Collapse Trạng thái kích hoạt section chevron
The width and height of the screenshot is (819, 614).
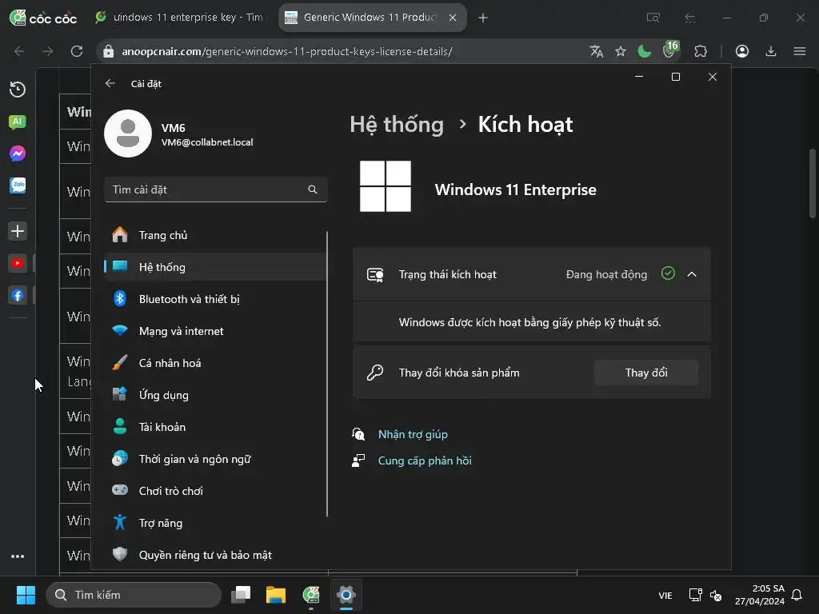coord(692,275)
